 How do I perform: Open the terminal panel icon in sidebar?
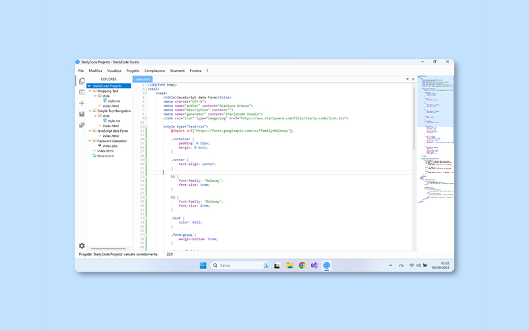(x=82, y=92)
